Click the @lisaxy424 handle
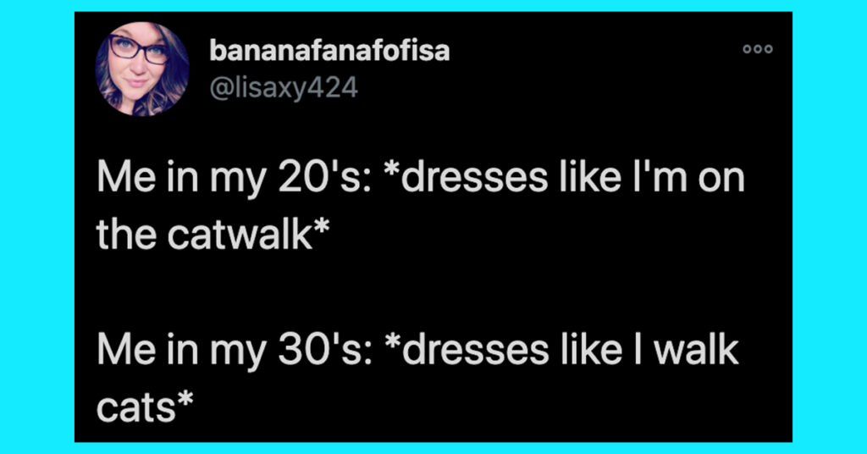867x454 pixels. tap(284, 87)
